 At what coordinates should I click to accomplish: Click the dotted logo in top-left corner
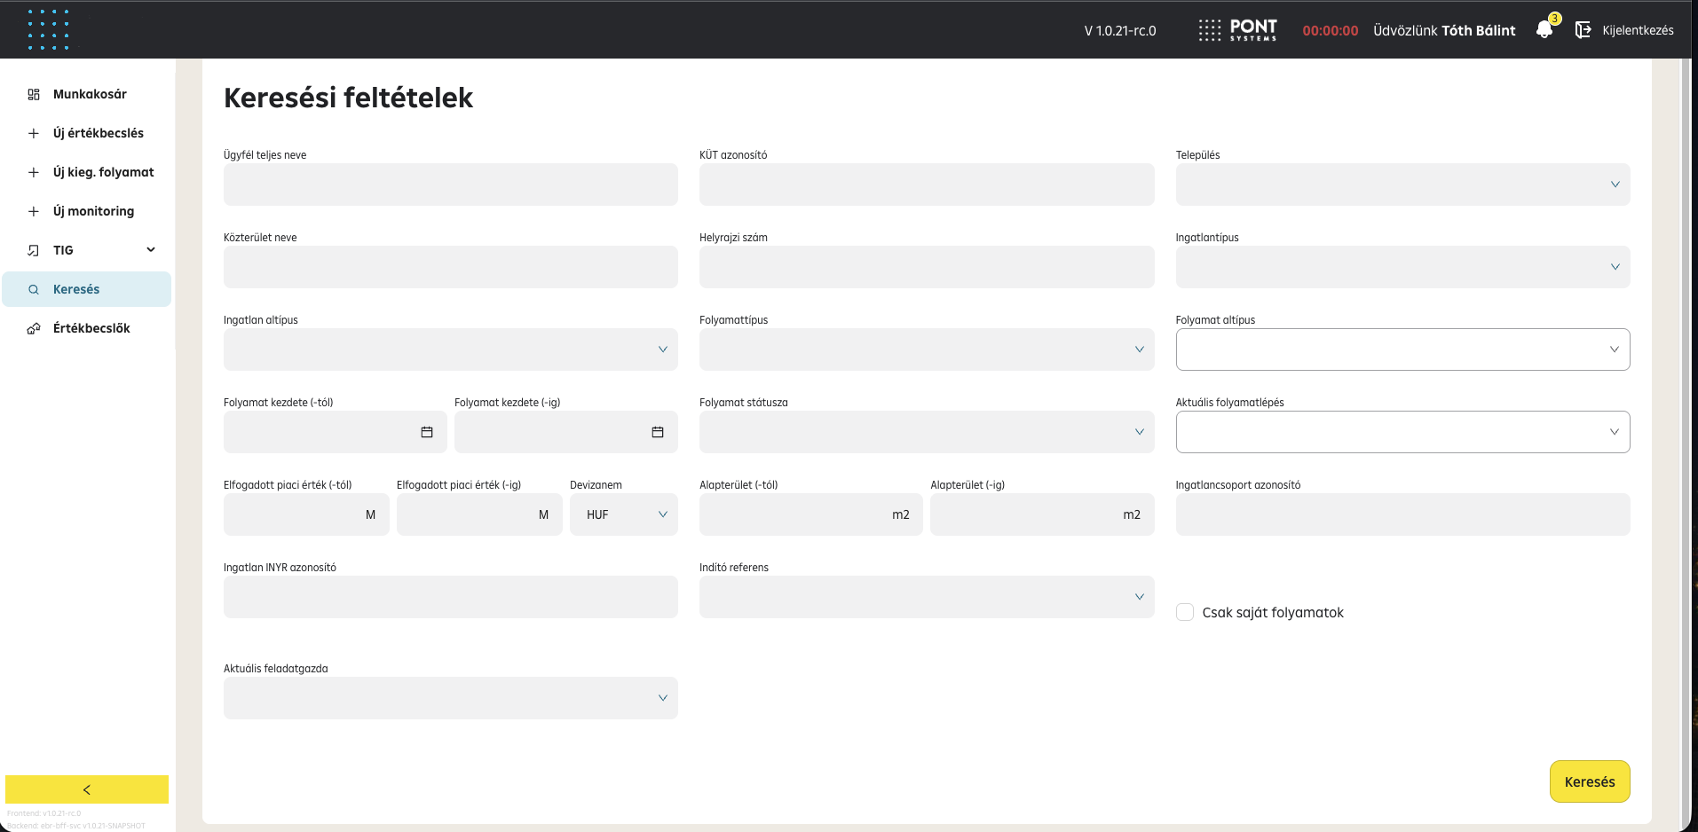point(48,29)
